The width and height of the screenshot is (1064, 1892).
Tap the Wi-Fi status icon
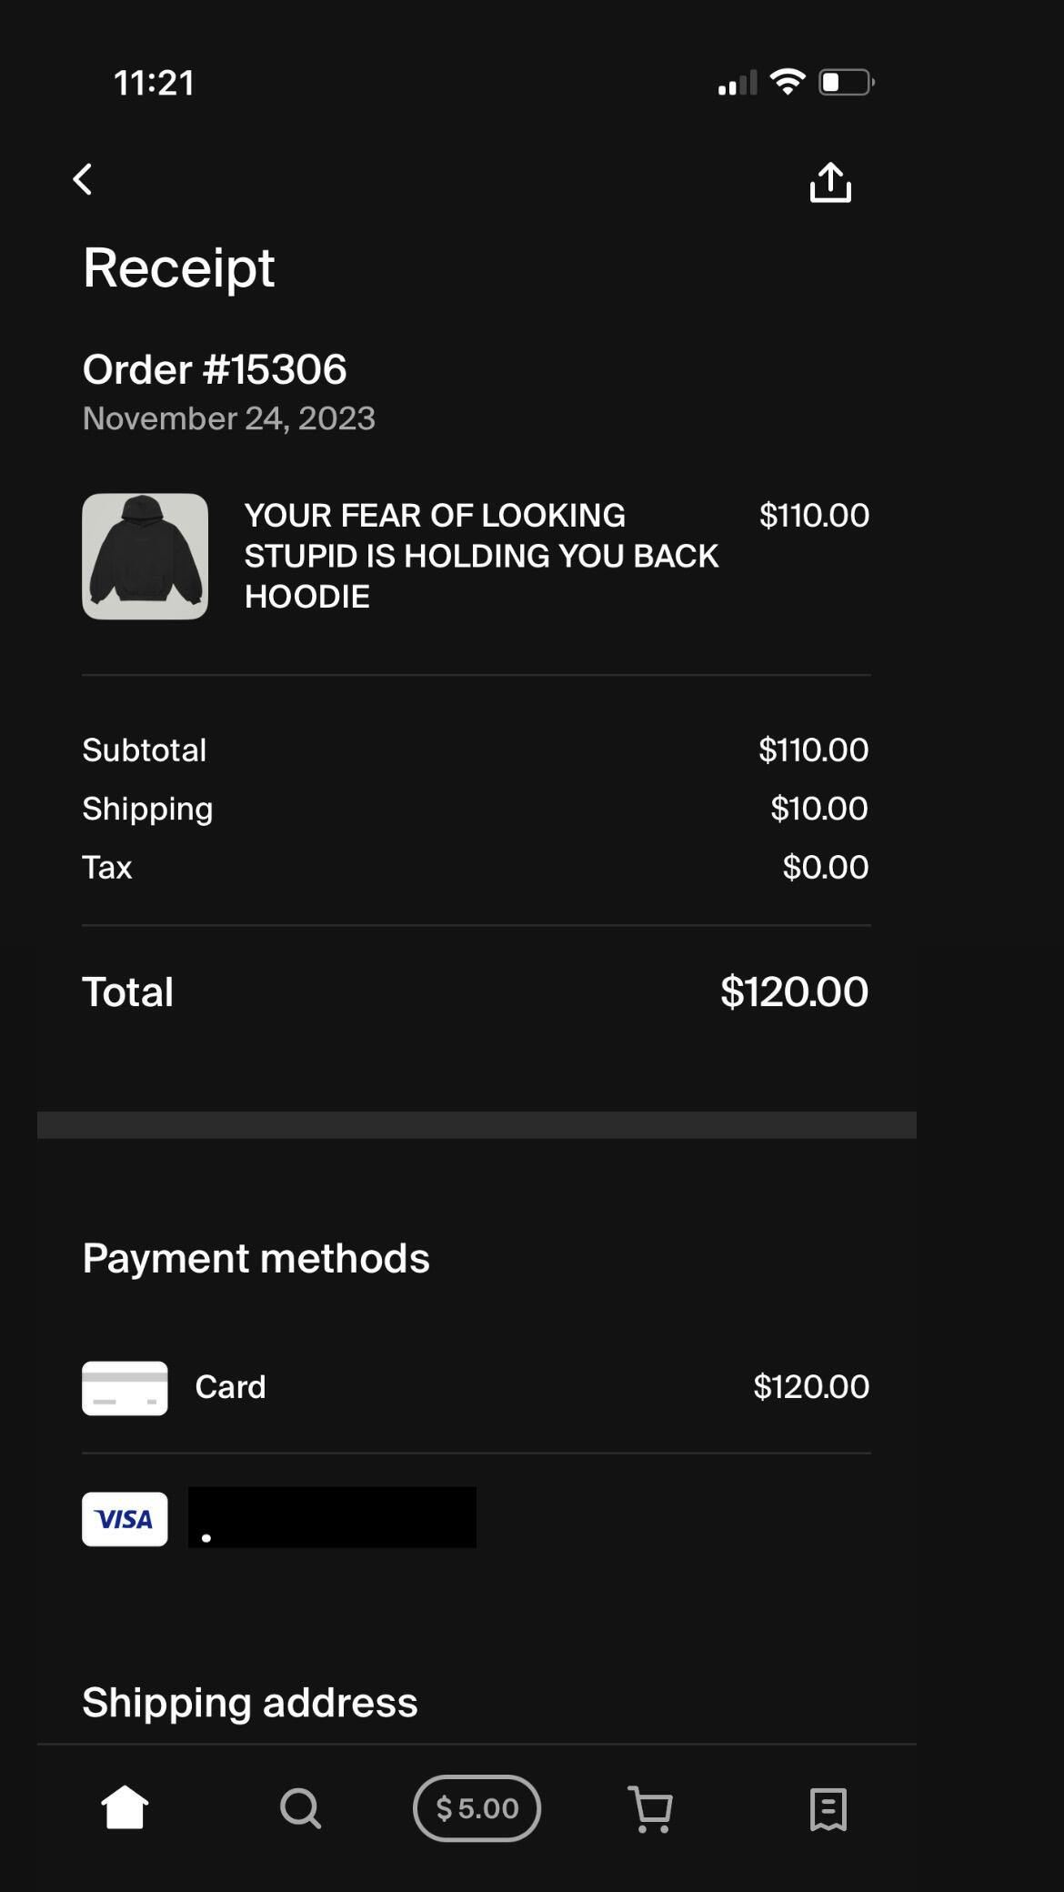tap(787, 82)
